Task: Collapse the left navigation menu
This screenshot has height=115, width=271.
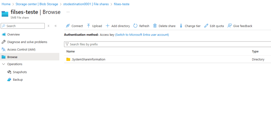Action: [56, 26]
